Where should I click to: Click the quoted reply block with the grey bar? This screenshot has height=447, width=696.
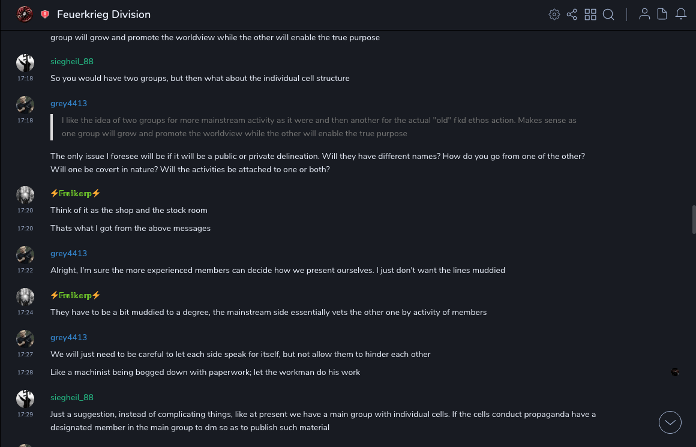click(318, 127)
